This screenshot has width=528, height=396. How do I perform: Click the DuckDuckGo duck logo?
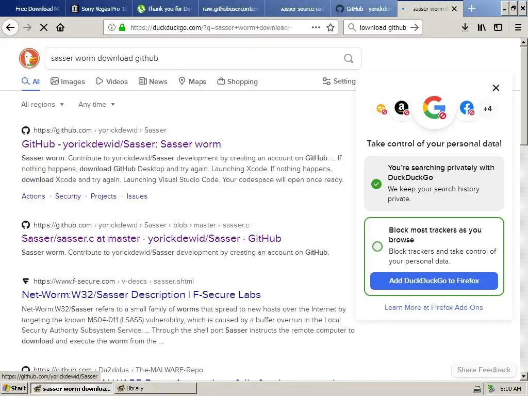pyautogui.click(x=29, y=58)
